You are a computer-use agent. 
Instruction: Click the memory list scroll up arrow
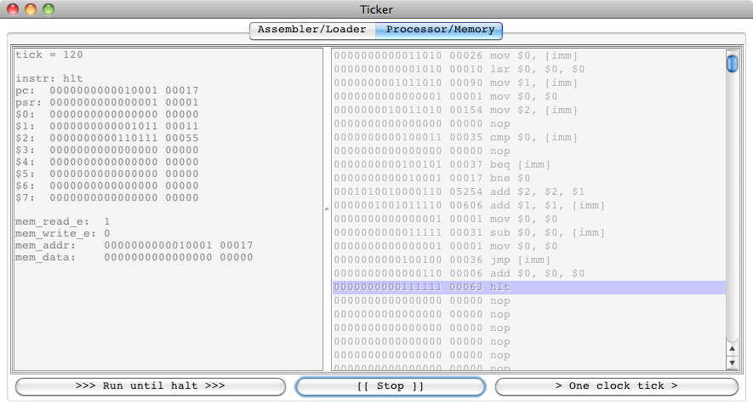732,348
